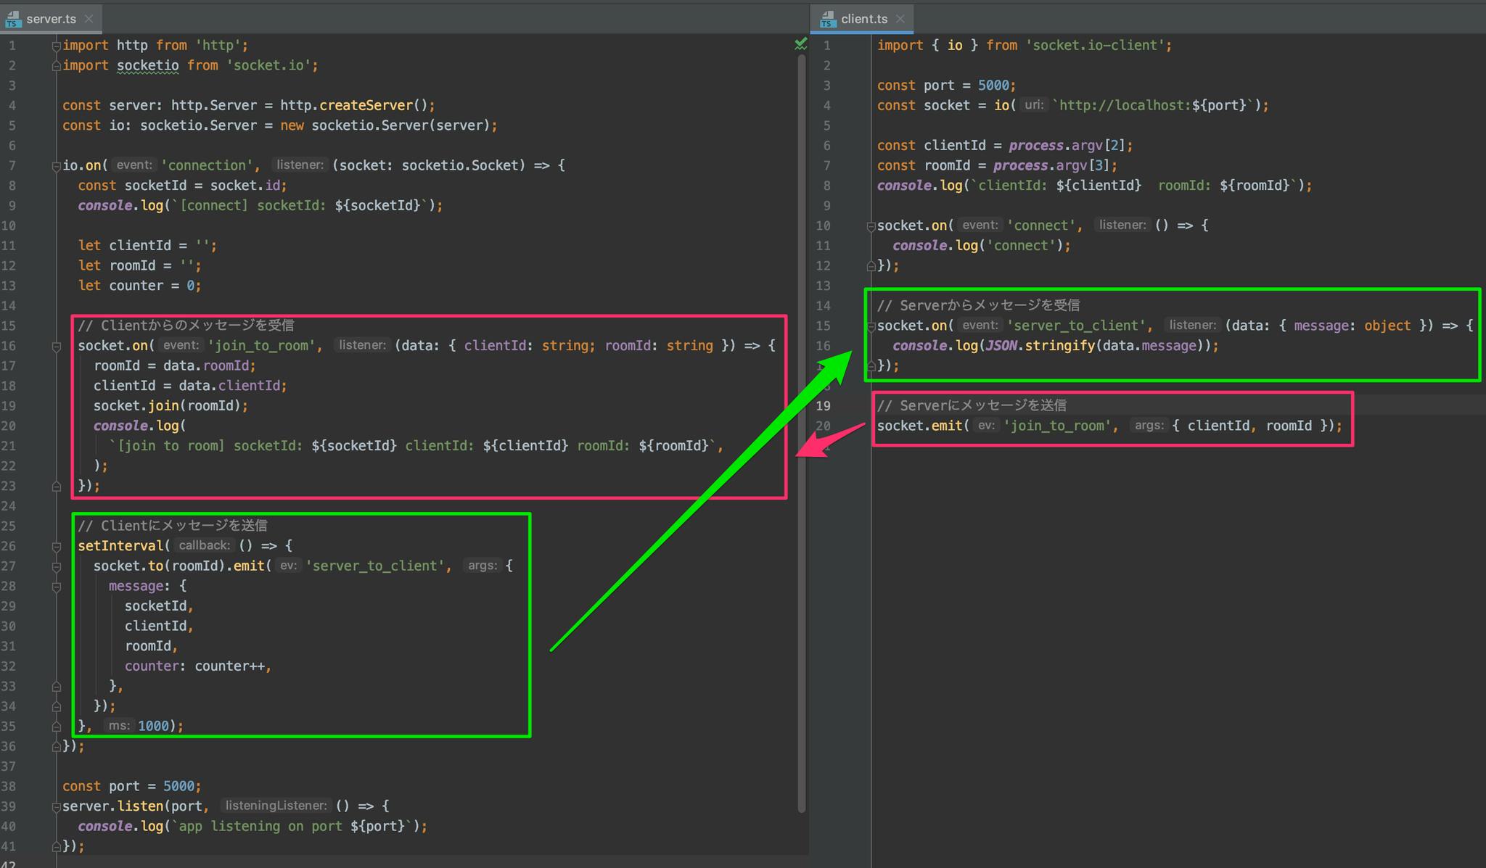Click the 'server_to_client' string in server.ts
This screenshot has width=1486, height=868.
374,566
